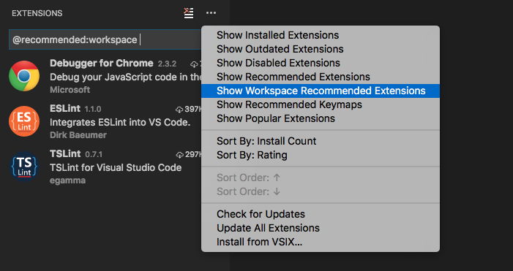Screen dimensions: 513x271
Task: Click 'TSLint for Visual Studio Code' description
Action: tap(116, 167)
